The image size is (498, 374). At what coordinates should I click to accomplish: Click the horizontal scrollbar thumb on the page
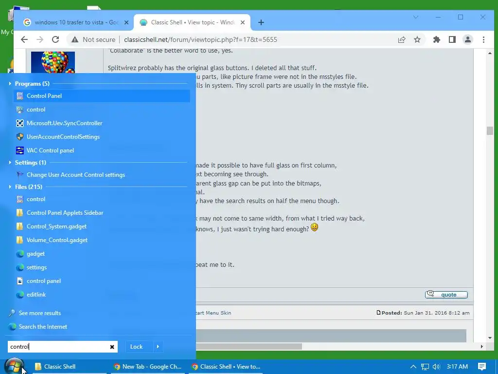[249, 346]
